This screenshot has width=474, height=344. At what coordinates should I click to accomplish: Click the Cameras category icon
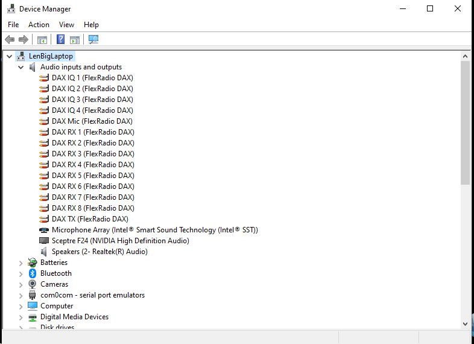pyautogui.click(x=33, y=284)
